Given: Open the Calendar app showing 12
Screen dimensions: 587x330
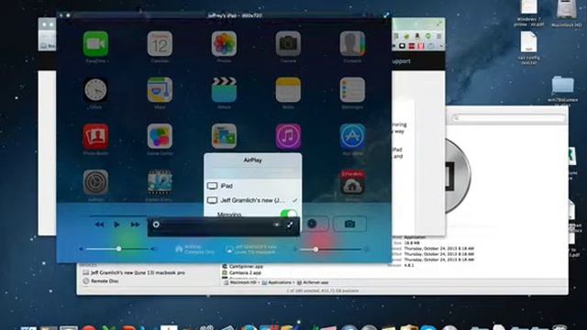Looking at the screenshot, I should click(x=160, y=44).
